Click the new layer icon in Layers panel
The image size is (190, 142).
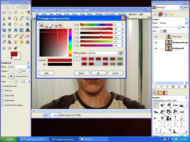pos(155,86)
